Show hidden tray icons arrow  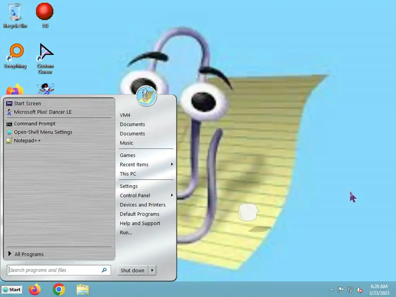pos(331,290)
